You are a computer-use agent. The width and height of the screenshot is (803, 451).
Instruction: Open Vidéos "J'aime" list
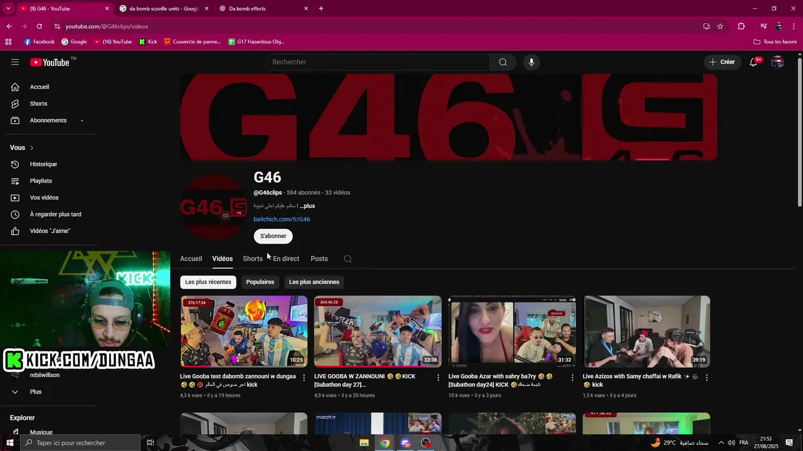(x=49, y=231)
